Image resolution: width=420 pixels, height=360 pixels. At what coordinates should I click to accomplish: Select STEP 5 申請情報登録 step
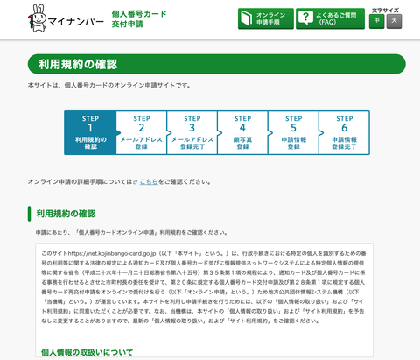[x=293, y=132]
